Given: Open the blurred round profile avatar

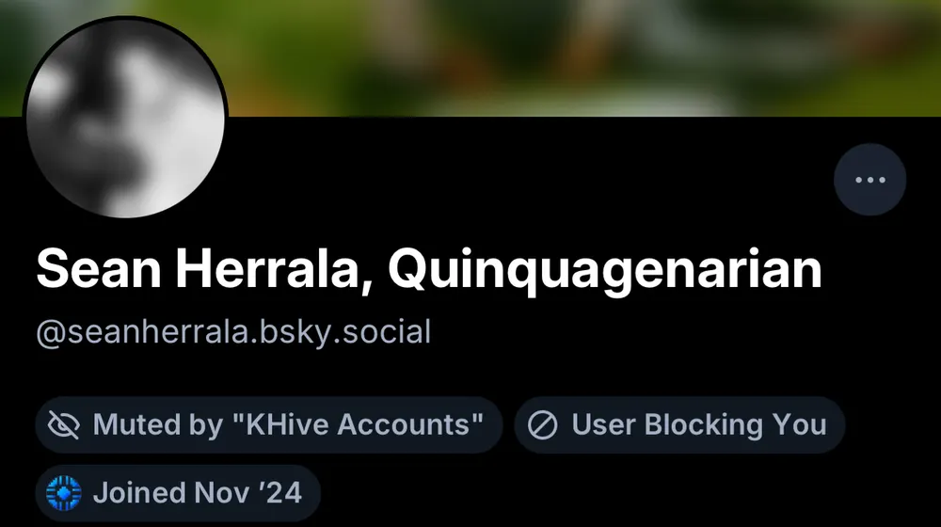Looking at the screenshot, I should (x=125, y=118).
